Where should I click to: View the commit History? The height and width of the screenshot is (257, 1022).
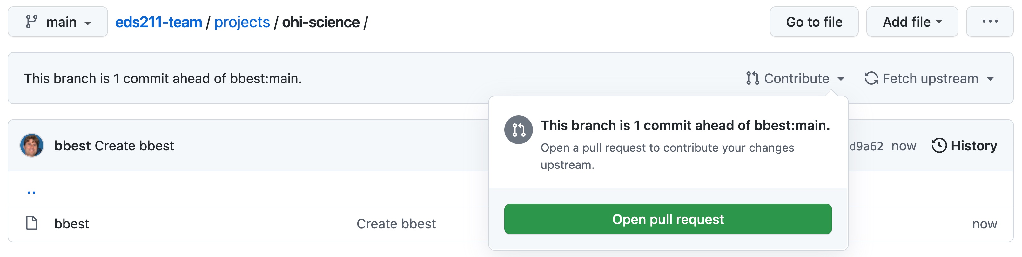(x=965, y=146)
